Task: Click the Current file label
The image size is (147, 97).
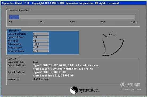Action: 14,79
